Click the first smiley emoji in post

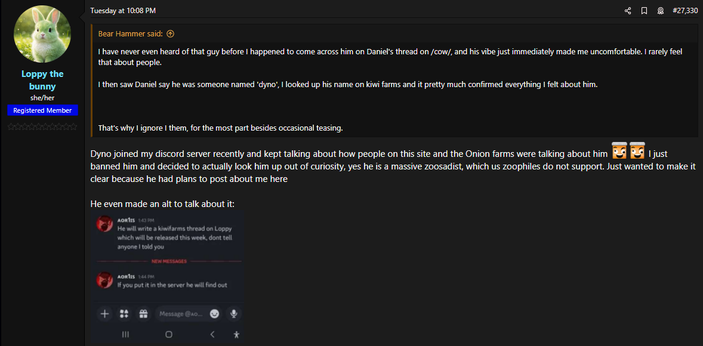(x=619, y=151)
